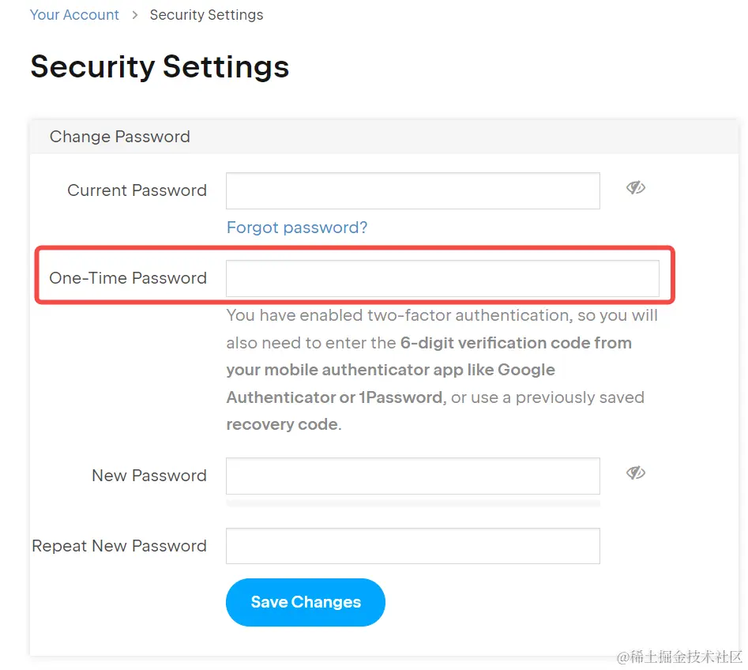Focus the Repeat New Password field
The image size is (748, 670).
[412, 546]
